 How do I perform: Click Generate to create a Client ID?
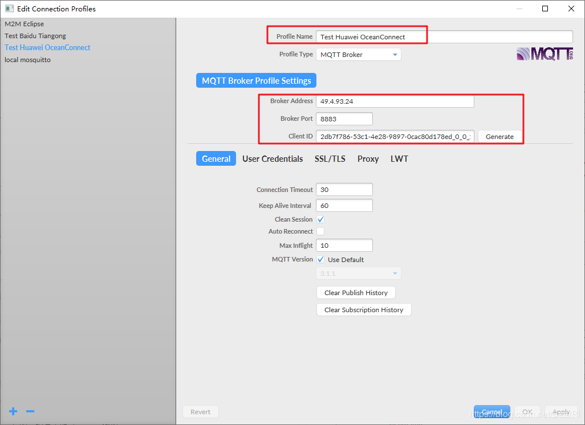[499, 137]
